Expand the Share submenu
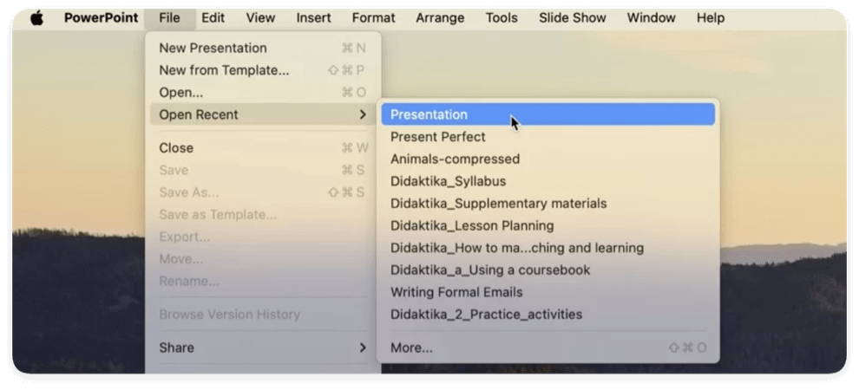This screenshot has height=390, width=859. 263,348
